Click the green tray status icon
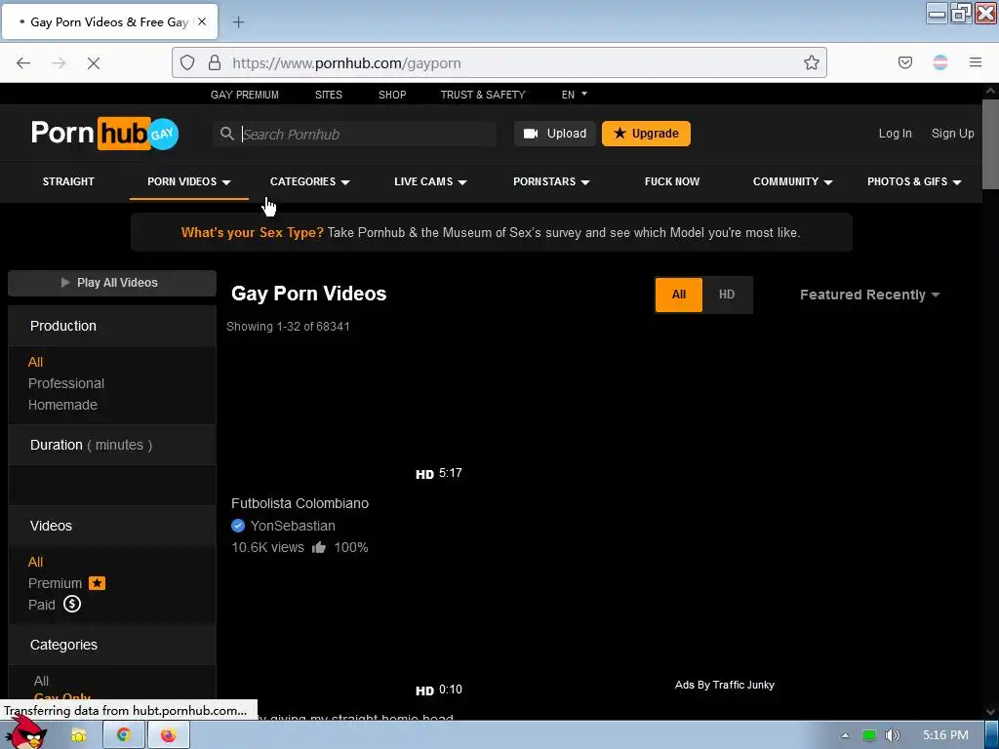This screenshot has width=999, height=749. pos(869,735)
